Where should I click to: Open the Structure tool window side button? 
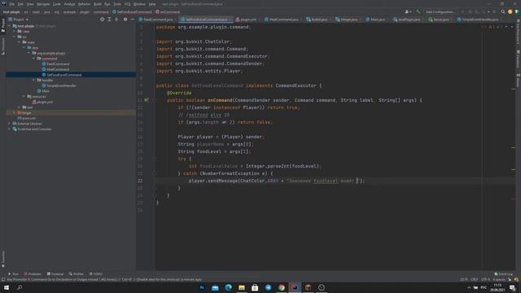coord(3,46)
